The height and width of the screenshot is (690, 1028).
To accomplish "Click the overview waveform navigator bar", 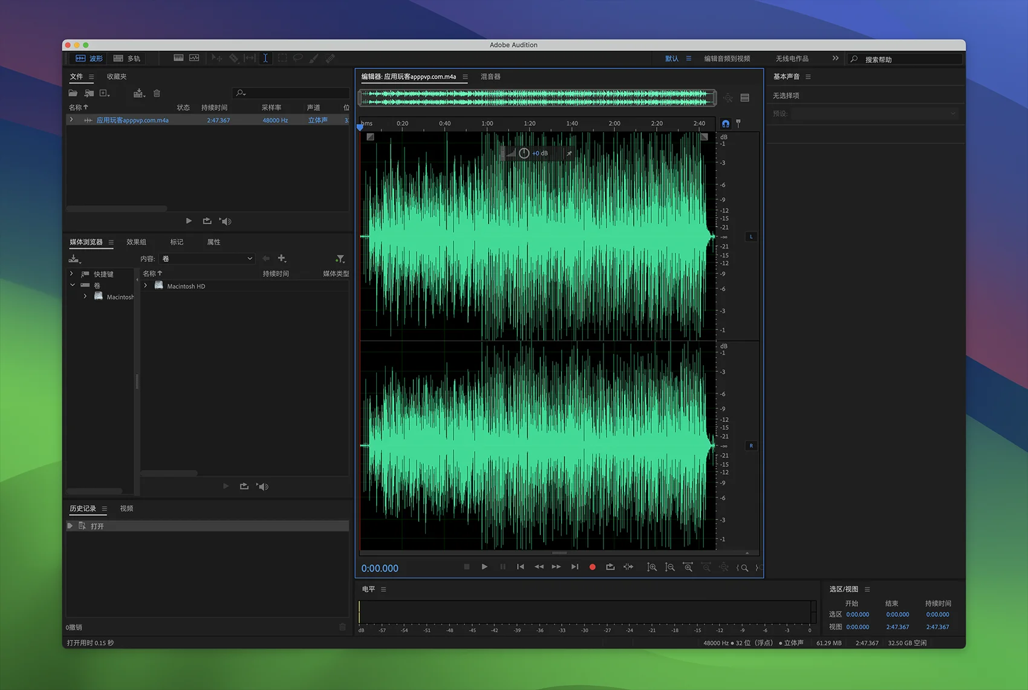I will tap(538, 97).
